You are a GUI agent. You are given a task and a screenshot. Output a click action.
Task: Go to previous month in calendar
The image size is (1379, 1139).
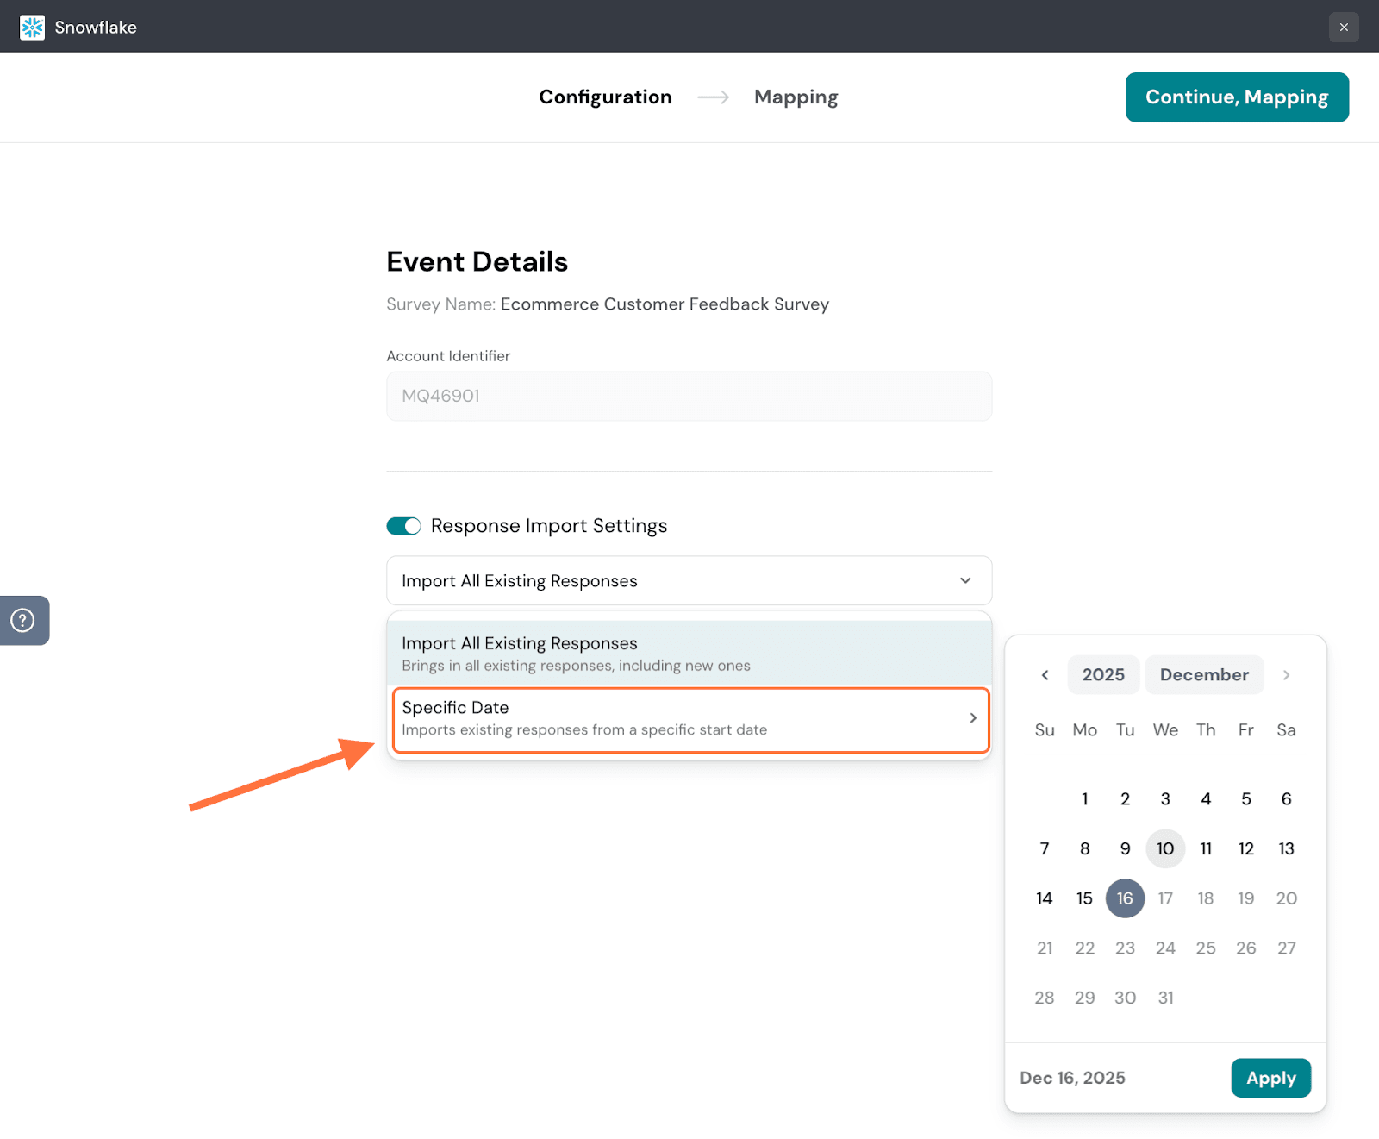point(1045,675)
